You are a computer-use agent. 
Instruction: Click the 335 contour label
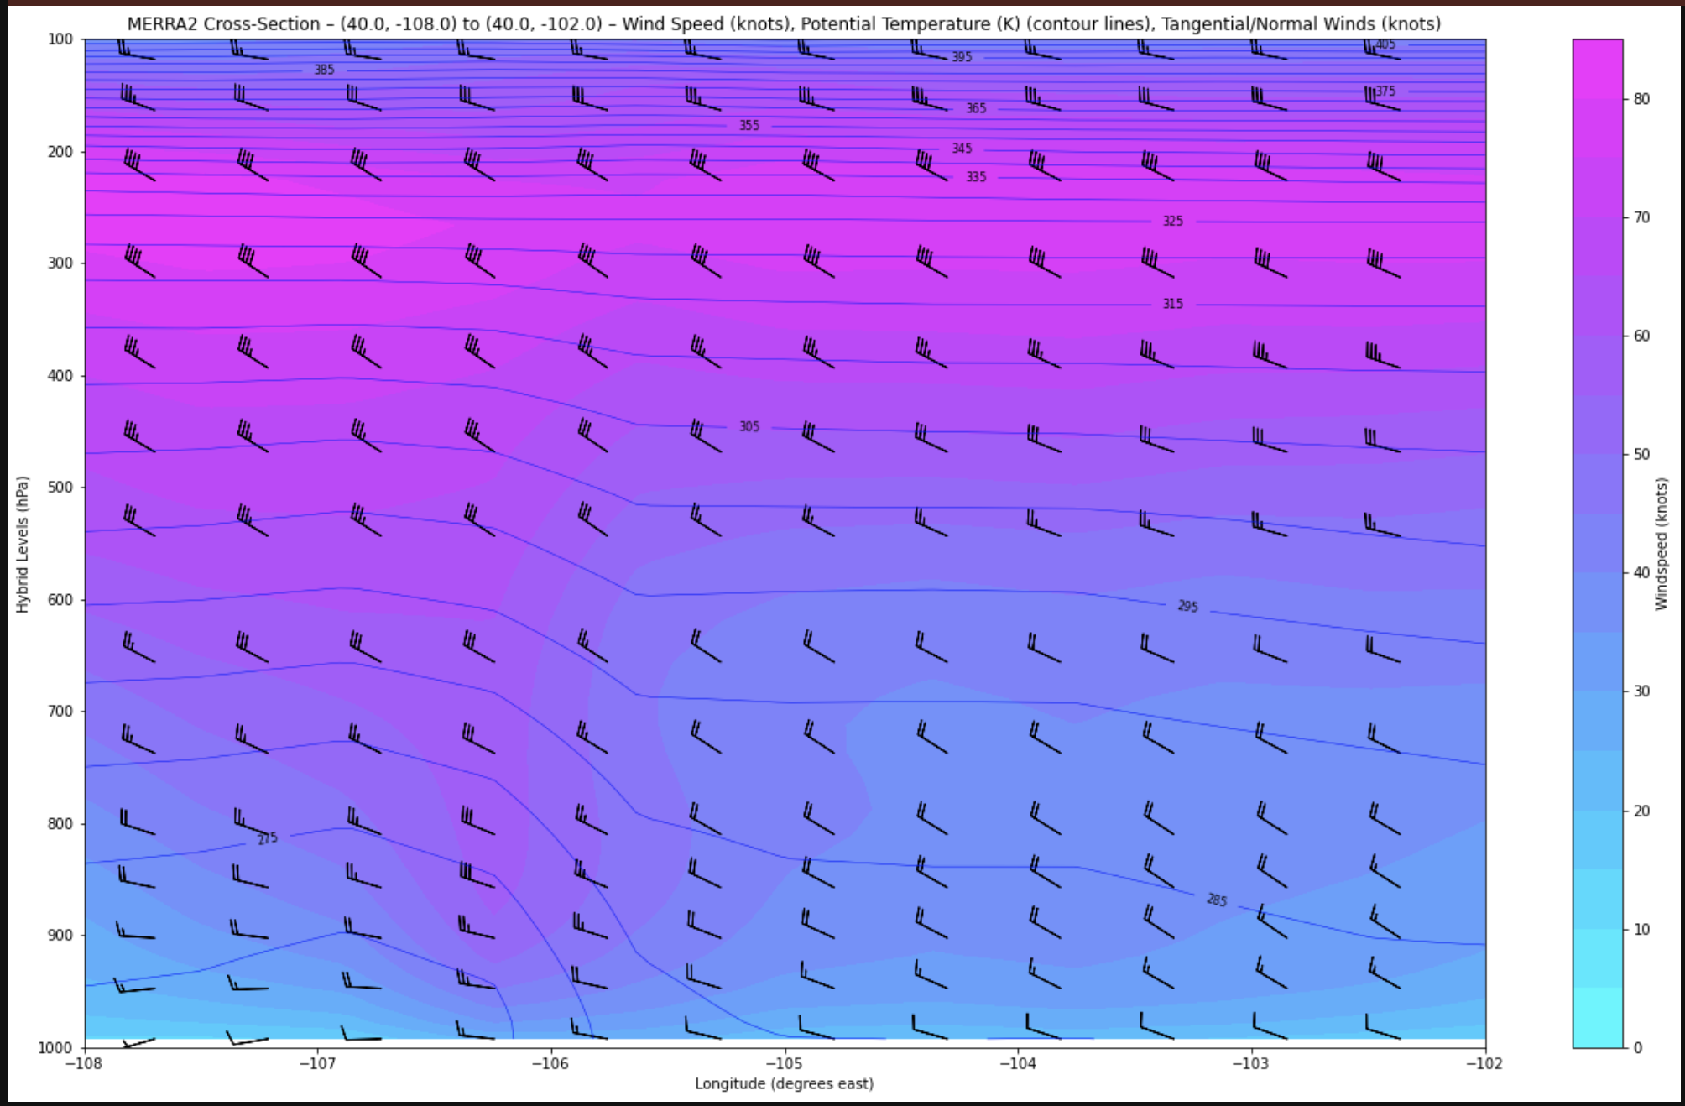click(x=976, y=177)
